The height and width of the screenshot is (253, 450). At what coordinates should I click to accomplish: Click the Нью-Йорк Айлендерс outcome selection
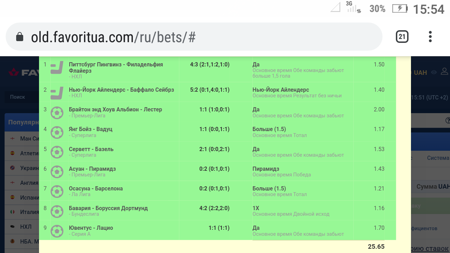click(297, 92)
